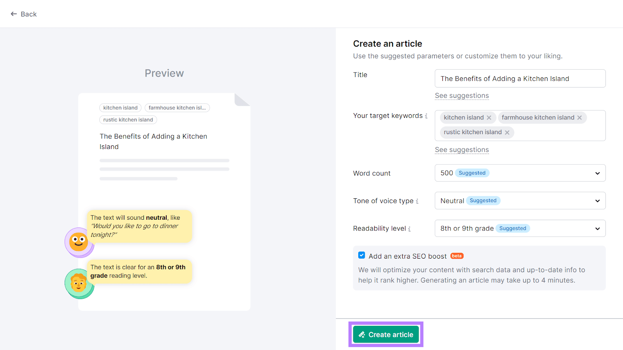Click info icon beside Readability level

(410, 229)
